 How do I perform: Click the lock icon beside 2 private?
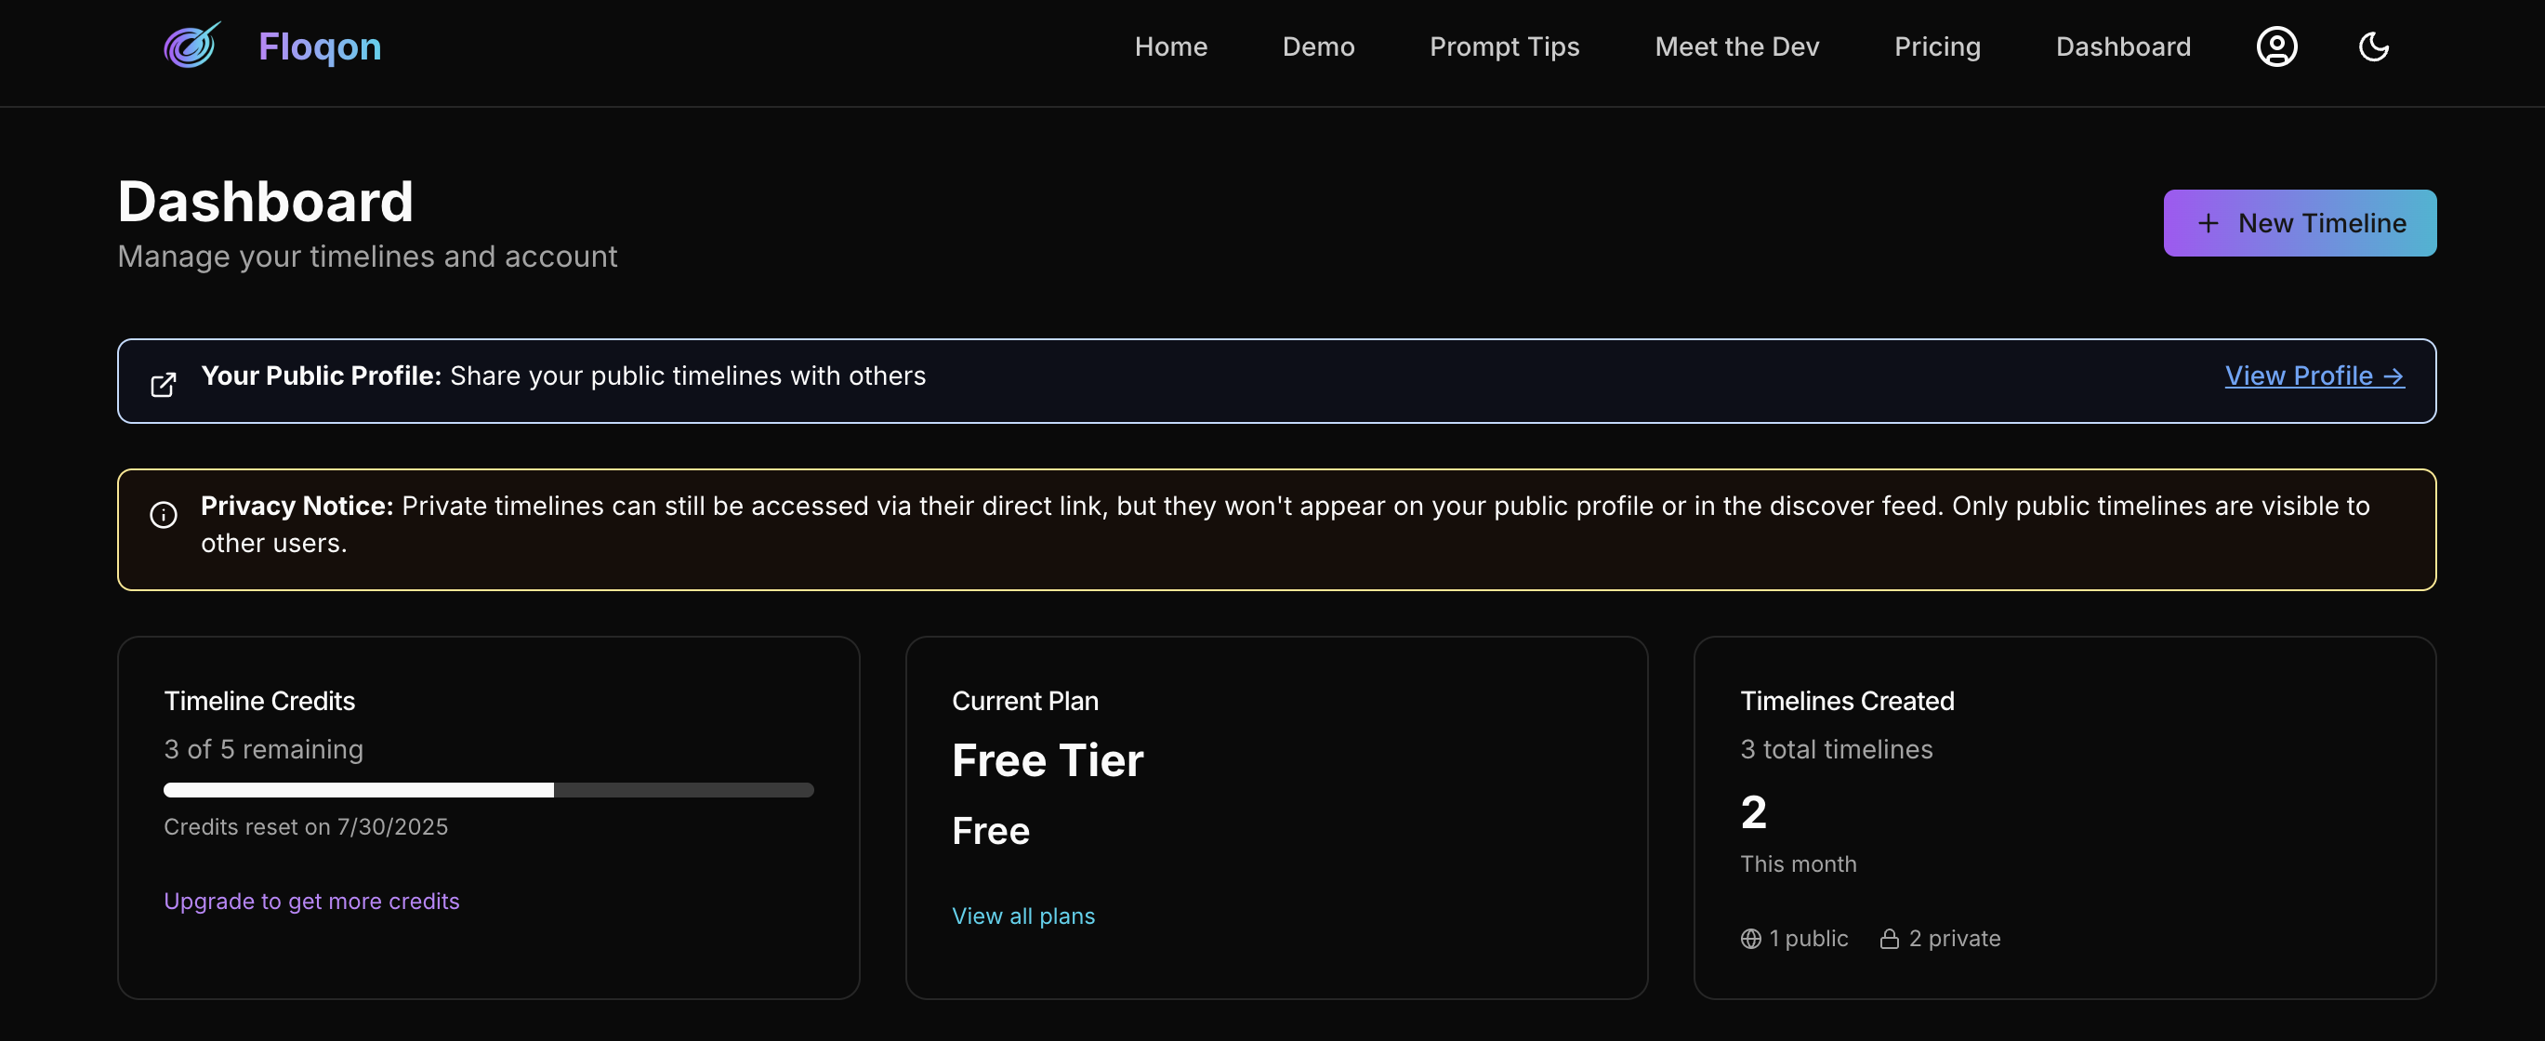[x=1889, y=938]
